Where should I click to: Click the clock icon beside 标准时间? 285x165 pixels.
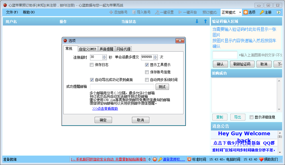(189, 159)
